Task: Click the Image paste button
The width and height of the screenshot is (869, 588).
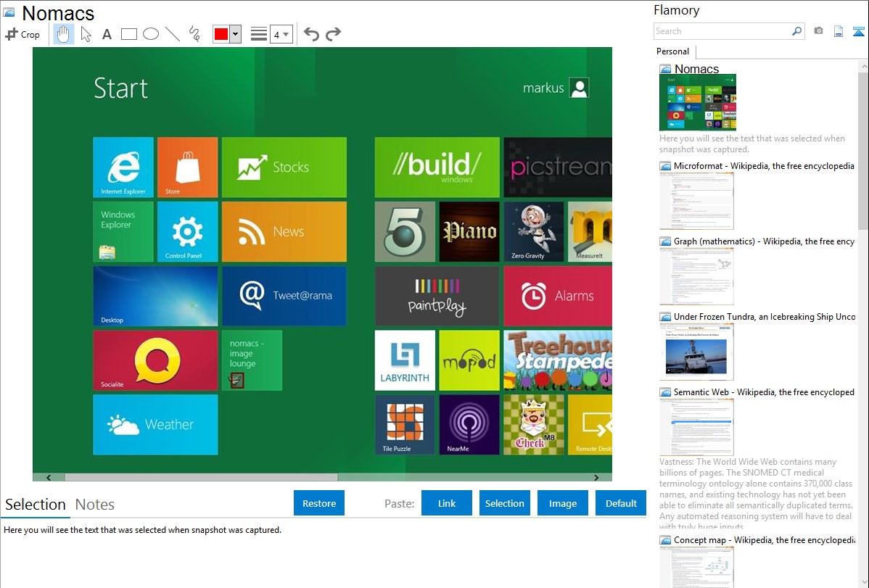Action: (562, 503)
